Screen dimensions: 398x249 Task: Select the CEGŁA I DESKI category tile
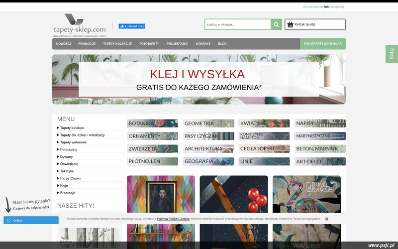pyautogui.click(x=264, y=148)
